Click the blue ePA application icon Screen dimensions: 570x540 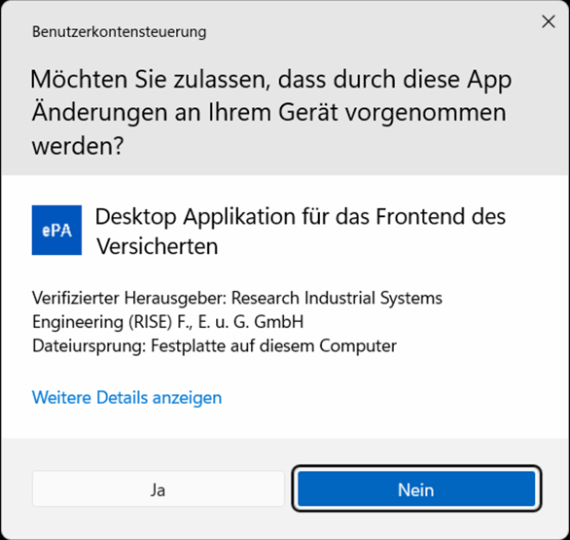[56, 231]
